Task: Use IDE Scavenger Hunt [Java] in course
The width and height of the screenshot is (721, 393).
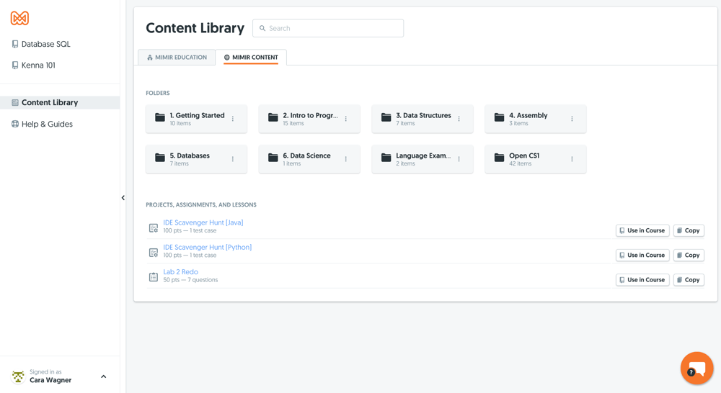Action: 642,230
